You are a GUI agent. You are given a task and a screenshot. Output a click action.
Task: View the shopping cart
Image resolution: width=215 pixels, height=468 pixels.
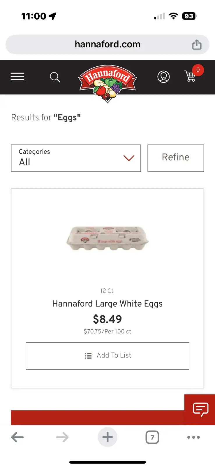pos(191,76)
